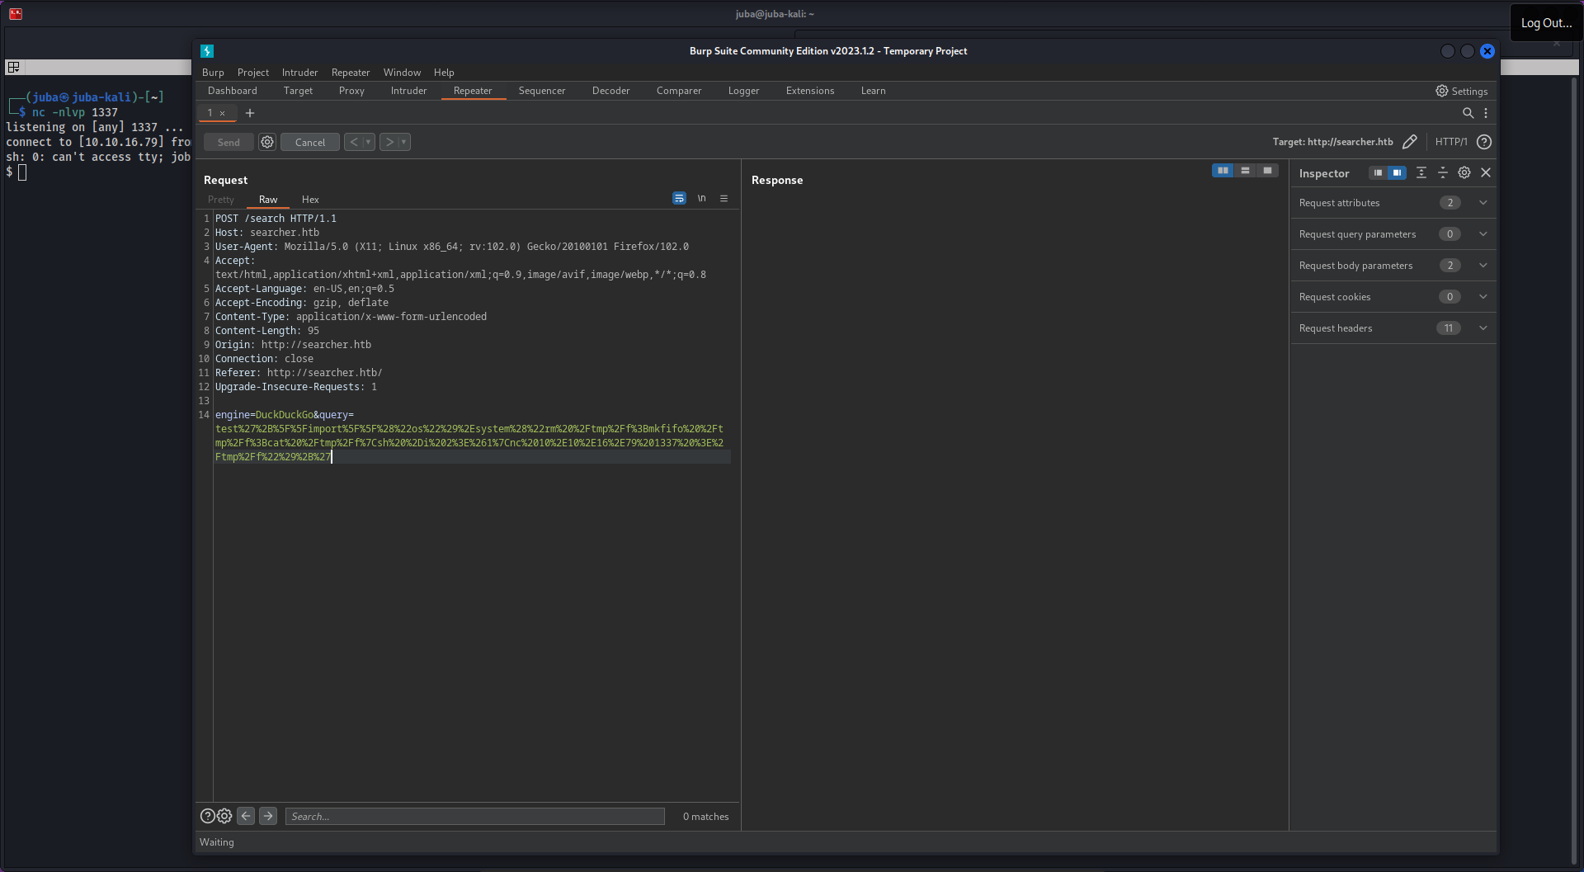
Task: Switch to the Proxy tab
Action: click(351, 91)
